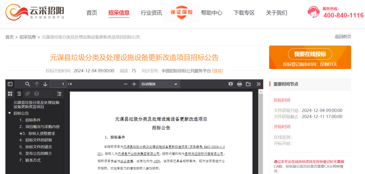This screenshot has height=174, width=365.
Task: Go to previous PDF page arrow
Action: [37, 84]
